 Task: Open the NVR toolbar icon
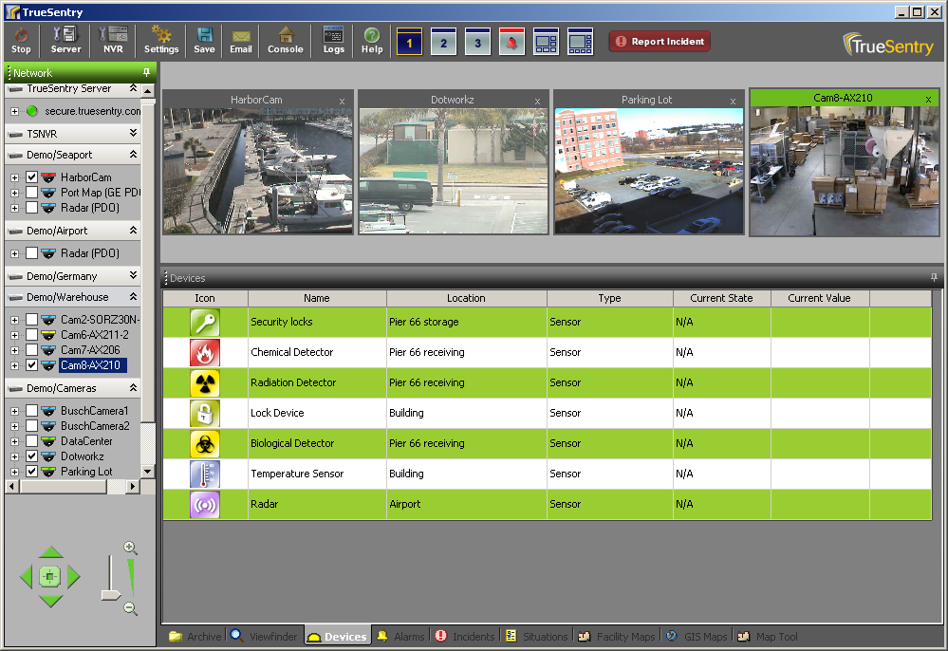[113, 41]
